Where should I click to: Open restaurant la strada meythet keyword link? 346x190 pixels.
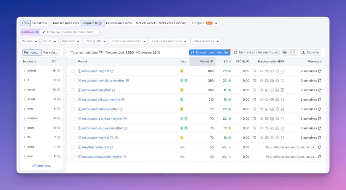pyautogui.click(x=102, y=119)
